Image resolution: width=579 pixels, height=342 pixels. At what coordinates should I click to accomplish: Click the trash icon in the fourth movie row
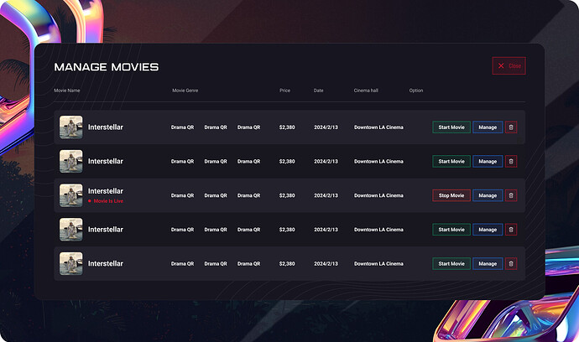(511, 230)
